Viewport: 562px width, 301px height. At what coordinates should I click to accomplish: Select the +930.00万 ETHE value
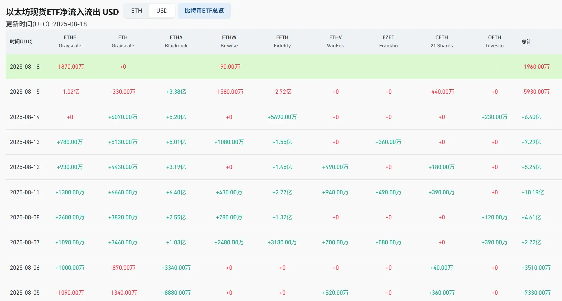[70, 167]
